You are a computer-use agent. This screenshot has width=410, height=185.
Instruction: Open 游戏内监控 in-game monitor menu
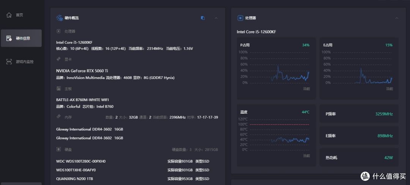(21, 62)
